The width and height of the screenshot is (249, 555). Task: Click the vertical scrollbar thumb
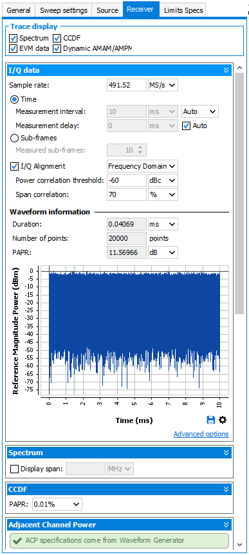point(239,193)
